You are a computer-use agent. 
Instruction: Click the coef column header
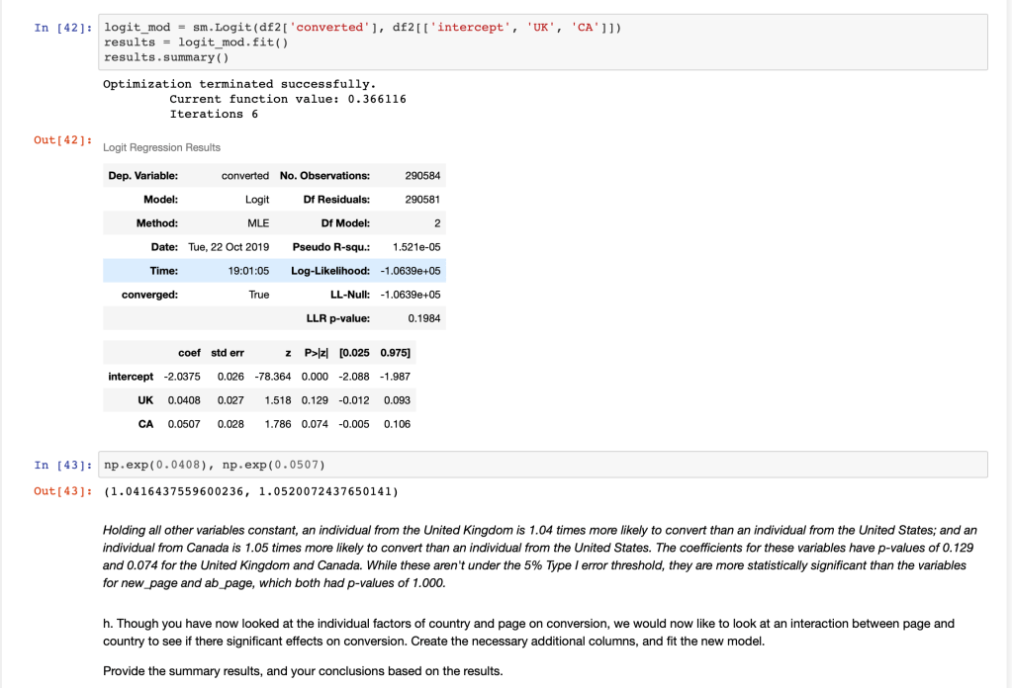pyautogui.click(x=189, y=353)
